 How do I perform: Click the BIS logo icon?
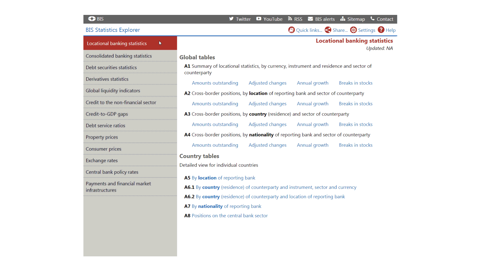tap(92, 19)
